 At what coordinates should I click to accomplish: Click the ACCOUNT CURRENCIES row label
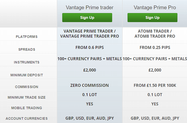[26, 118]
